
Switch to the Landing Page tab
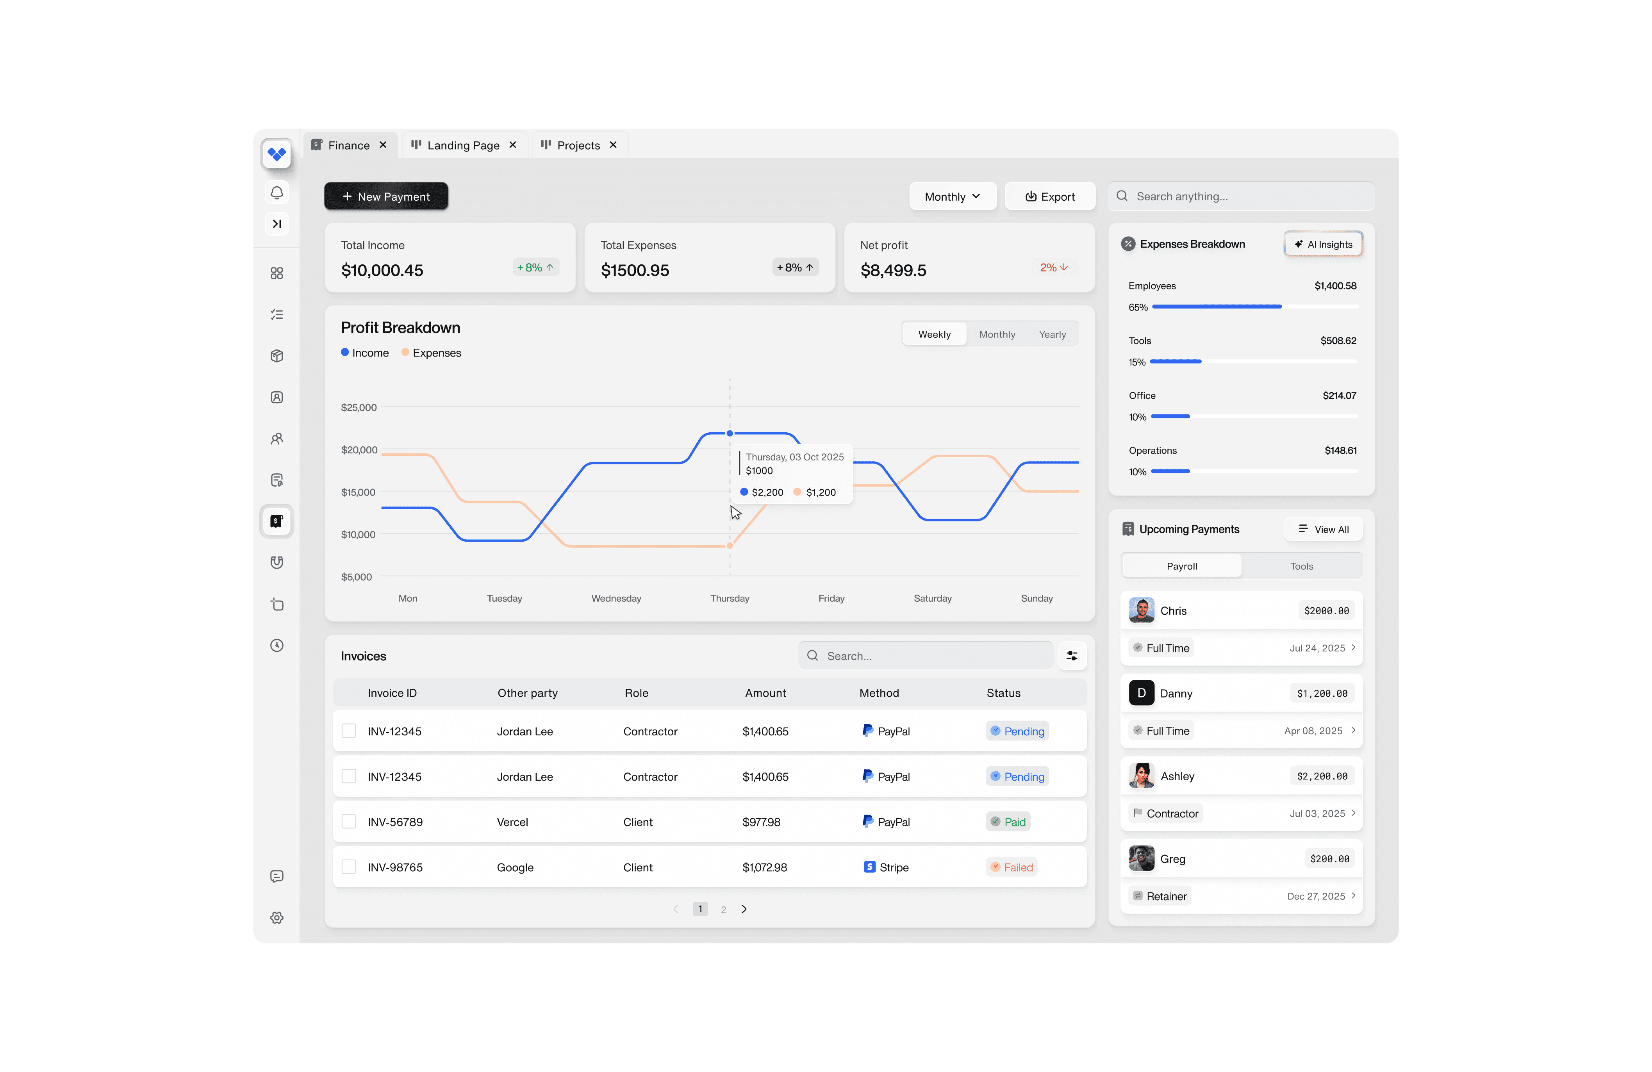pyautogui.click(x=462, y=145)
